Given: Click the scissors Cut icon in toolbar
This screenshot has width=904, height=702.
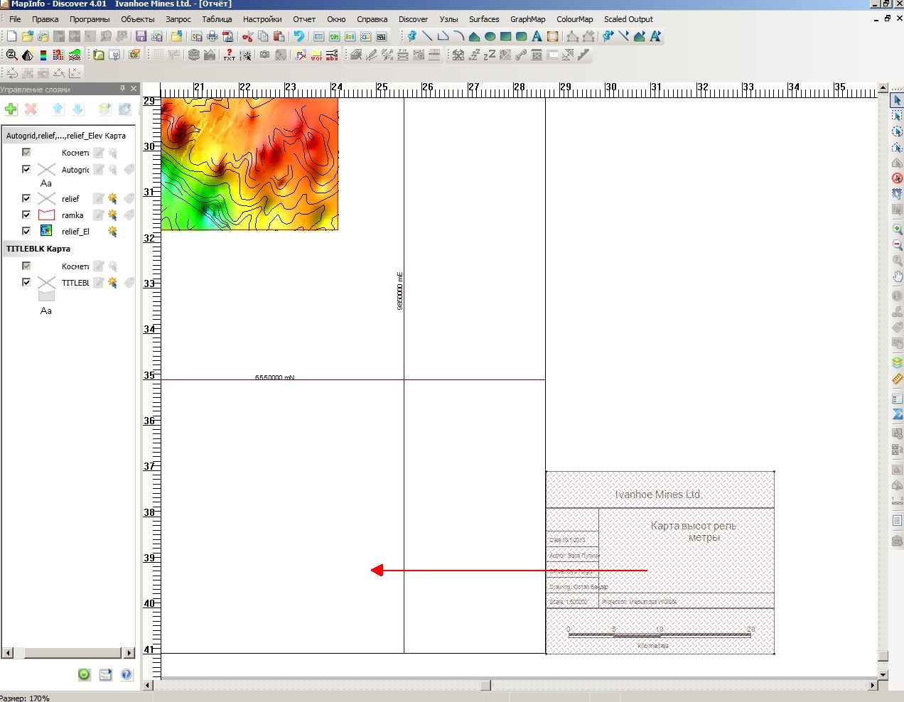Looking at the screenshot, I should 247,36.
